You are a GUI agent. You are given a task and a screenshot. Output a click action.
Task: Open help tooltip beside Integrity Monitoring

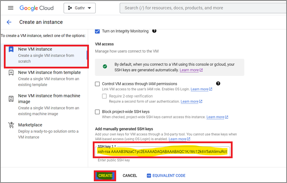click(154, 31)
